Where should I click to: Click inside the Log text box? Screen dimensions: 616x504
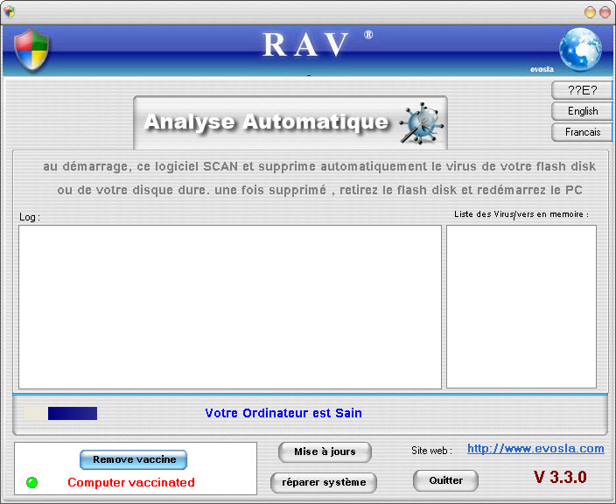(230, 307)
